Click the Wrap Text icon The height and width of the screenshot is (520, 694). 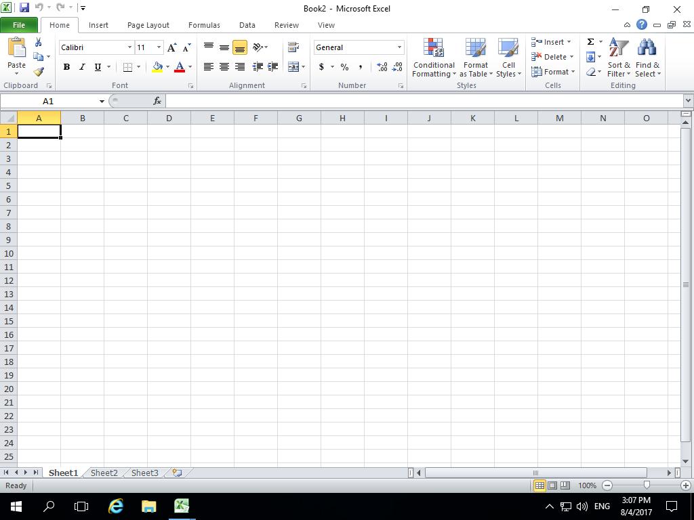coord(293,47)
